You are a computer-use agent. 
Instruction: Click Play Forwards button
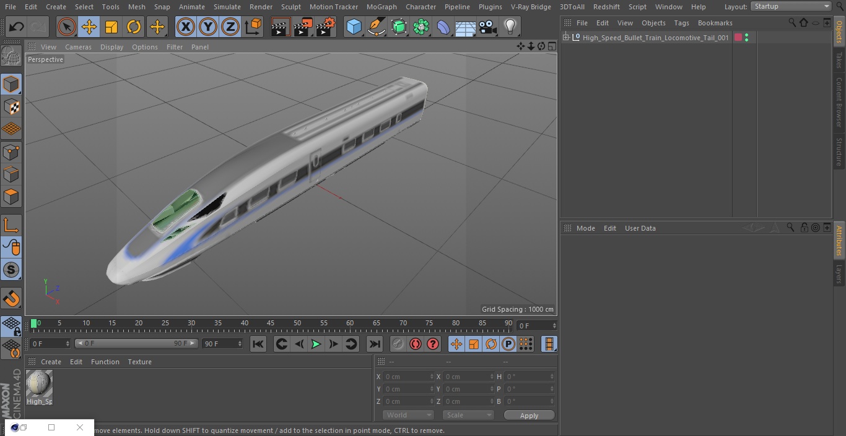tap(316, 344)
